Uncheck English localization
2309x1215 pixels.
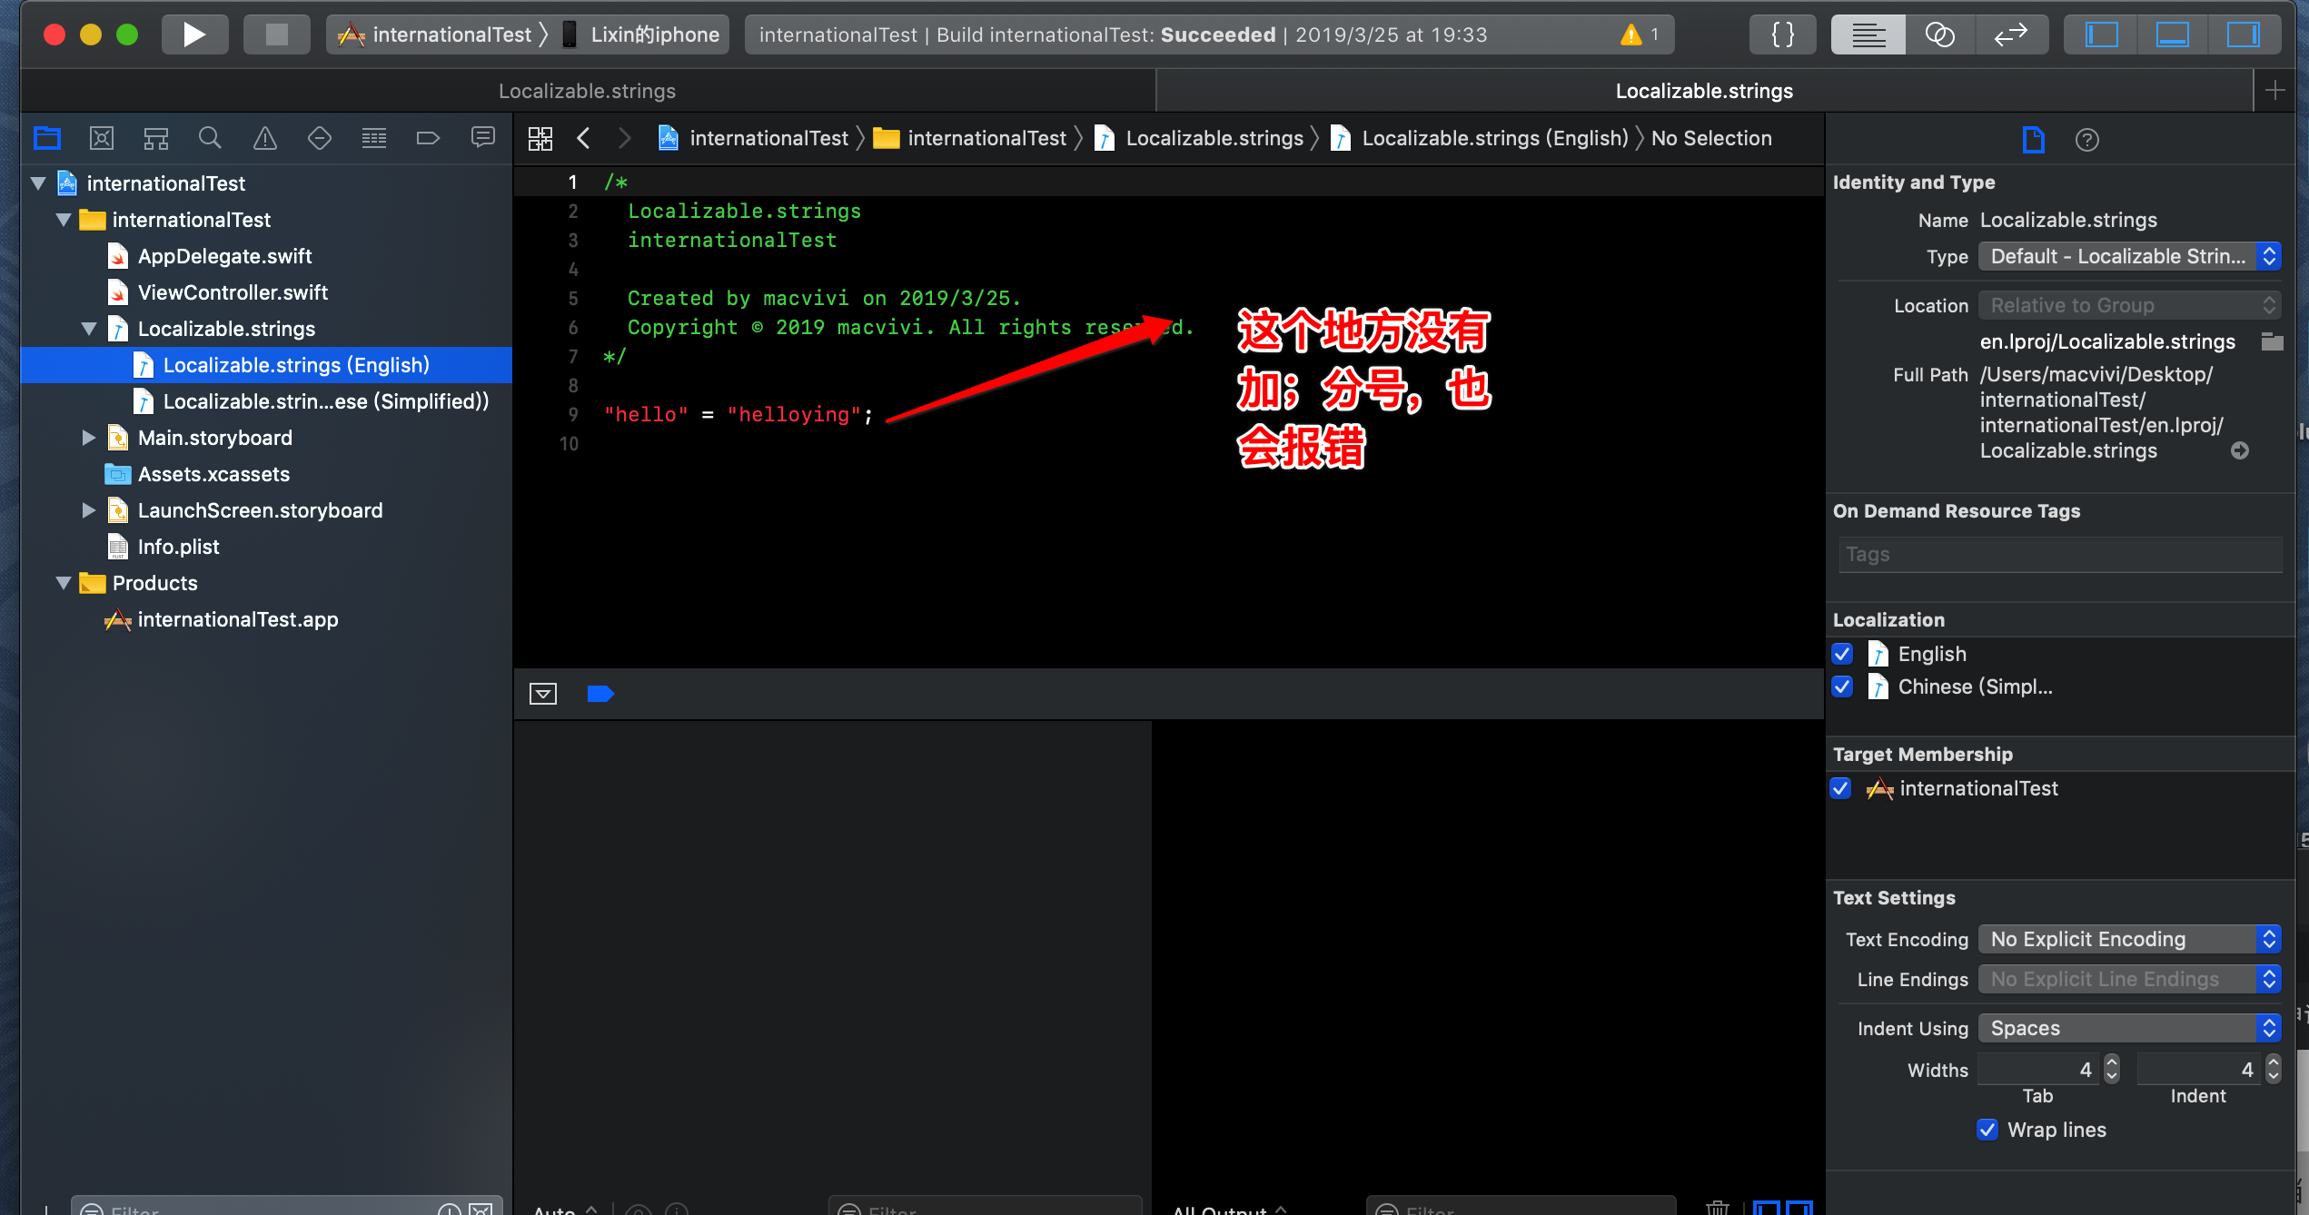(x=1841, y=654)
